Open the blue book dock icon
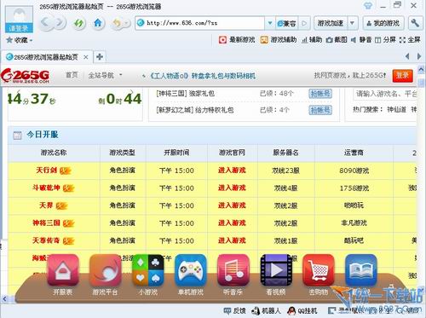426x318 pixels. [361, 270]
